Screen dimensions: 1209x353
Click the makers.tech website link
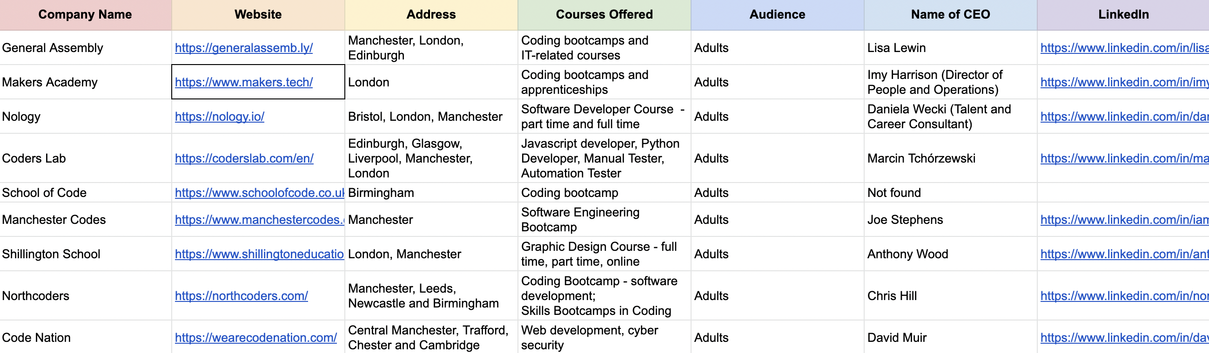point(243,82)
